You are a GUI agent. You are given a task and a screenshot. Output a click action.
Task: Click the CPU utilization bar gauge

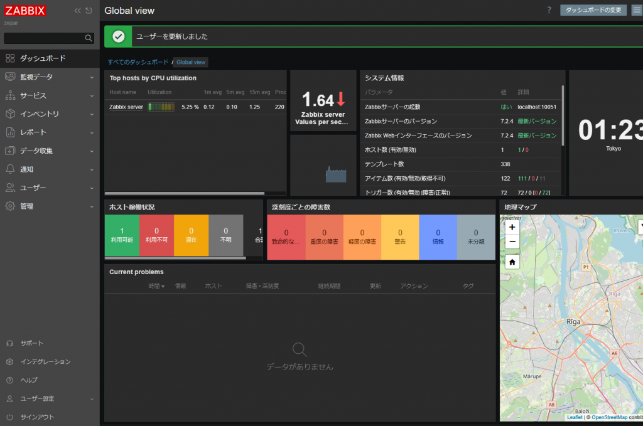161,107
